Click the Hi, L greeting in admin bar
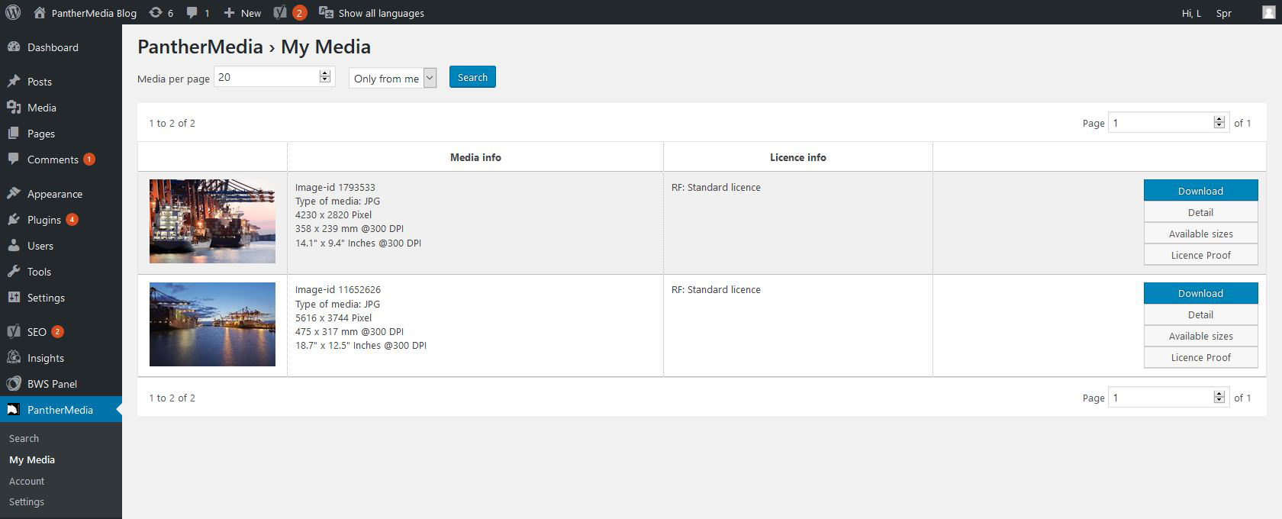The height and width of the screenshot is (519, 1282). click(1191, 13)
